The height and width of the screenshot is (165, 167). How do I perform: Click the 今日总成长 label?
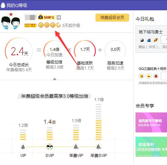19,65
